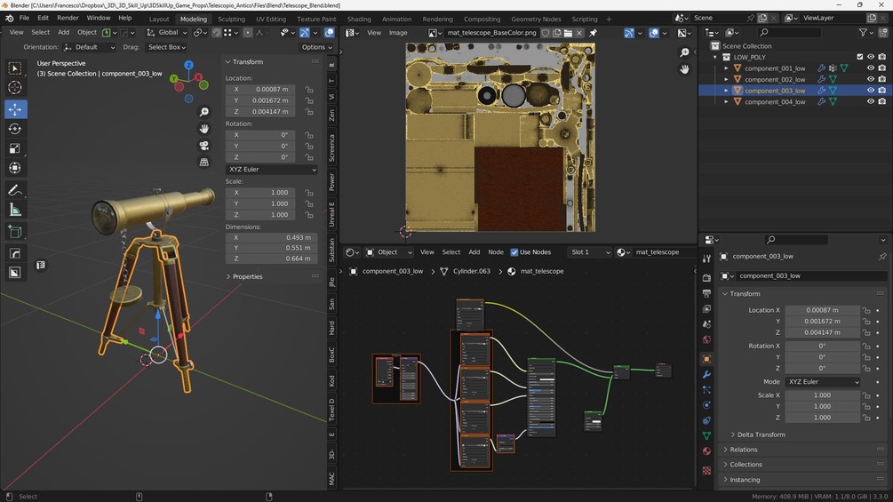Activate the 3D Cursor tool
Image resolution: width=893 pixels, height=502 pixels.
coord(15,87)
